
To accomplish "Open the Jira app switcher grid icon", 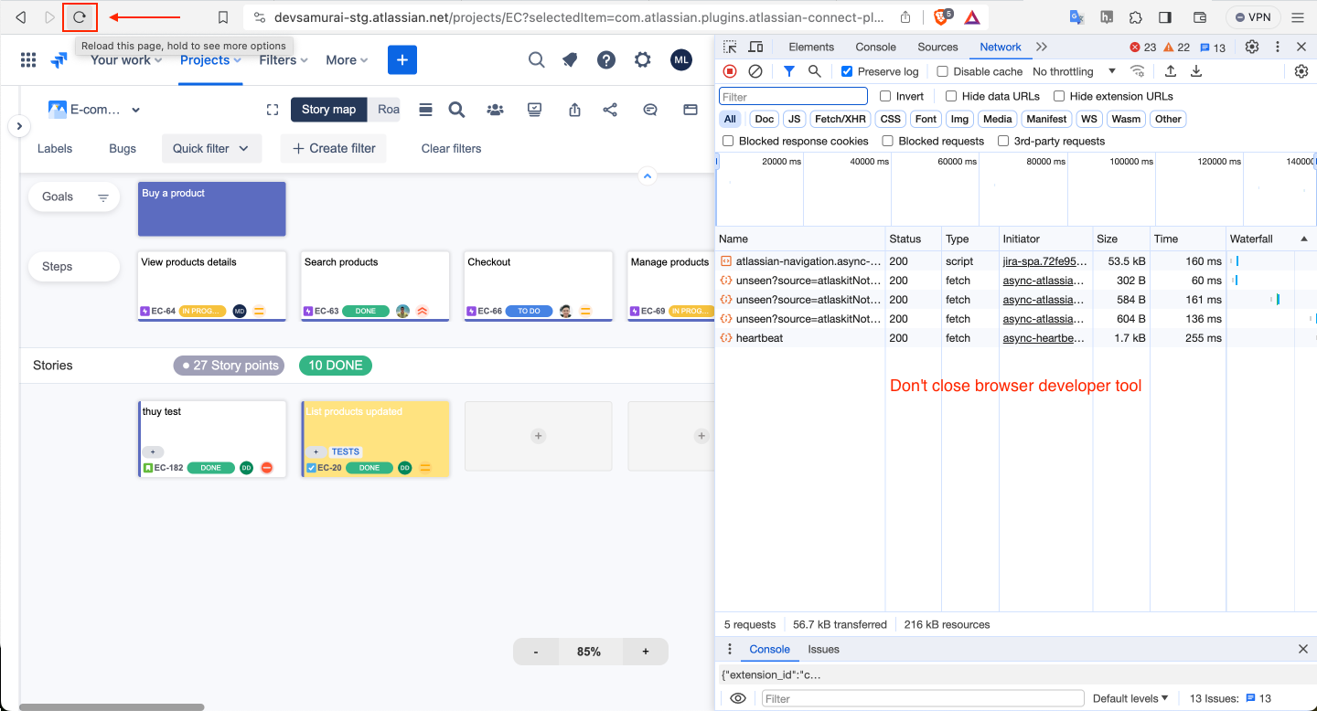I will [x=28, y=60].
